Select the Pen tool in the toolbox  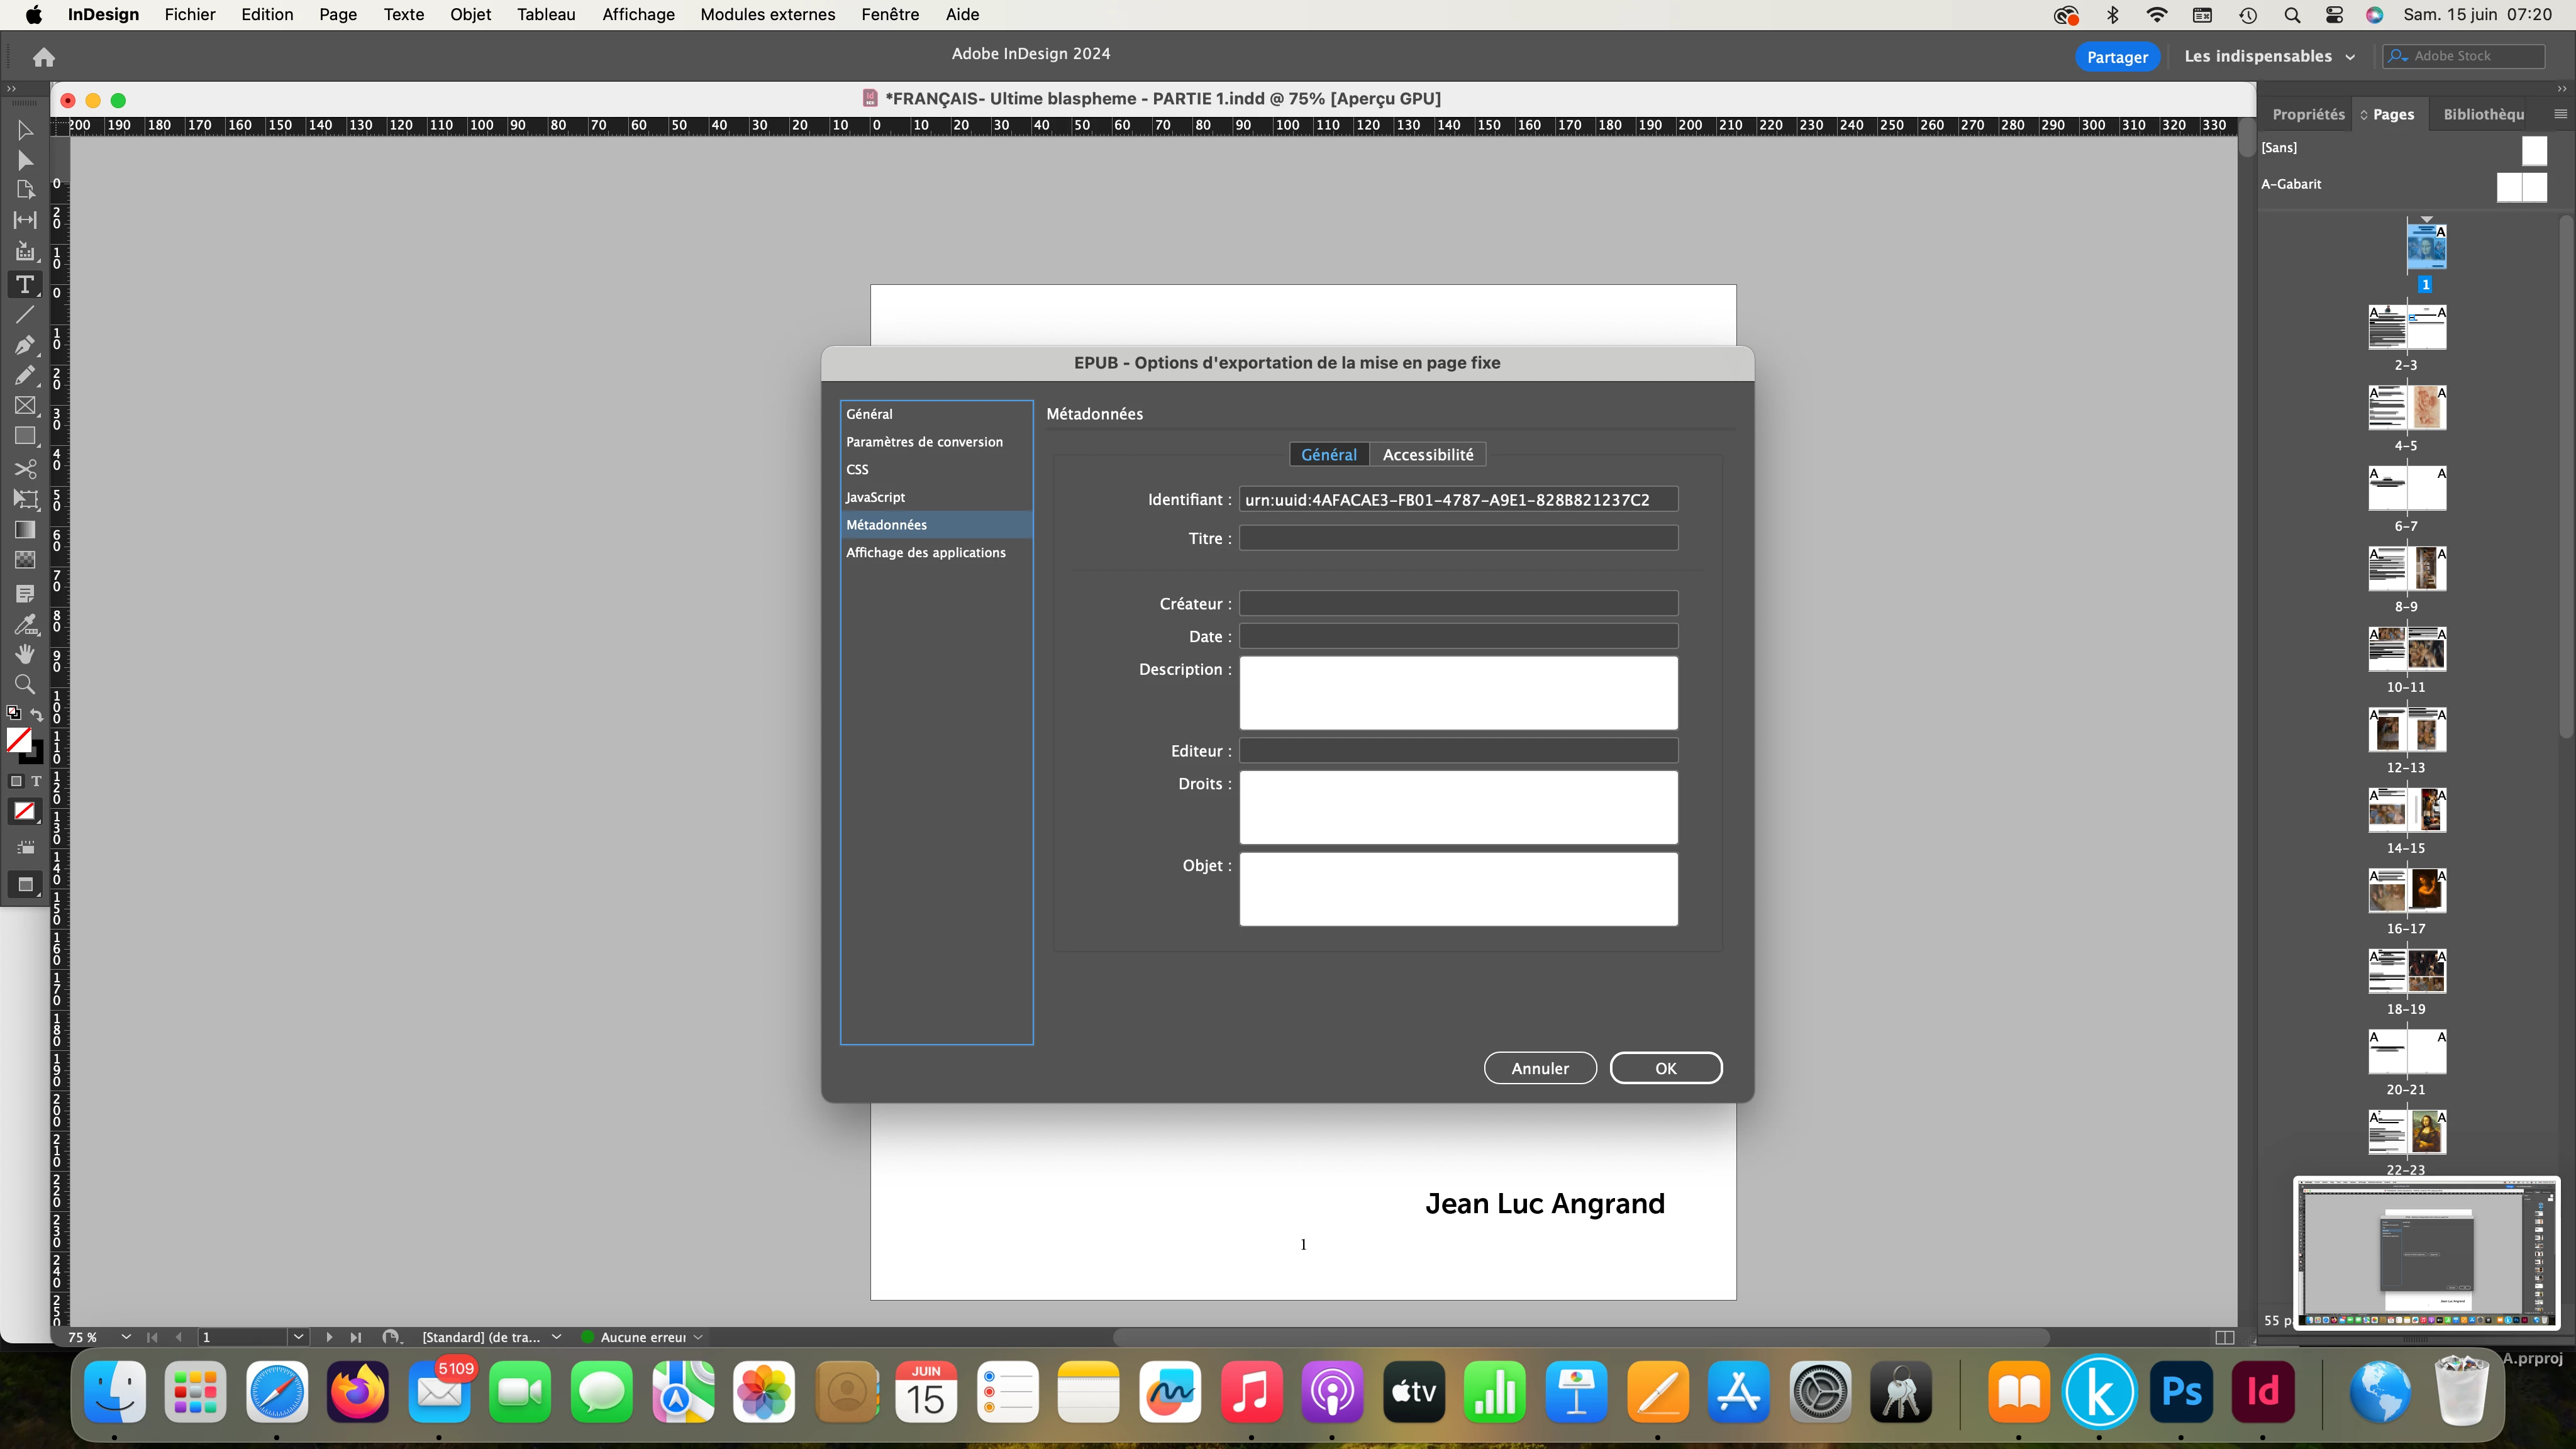[x=24, y=345]
